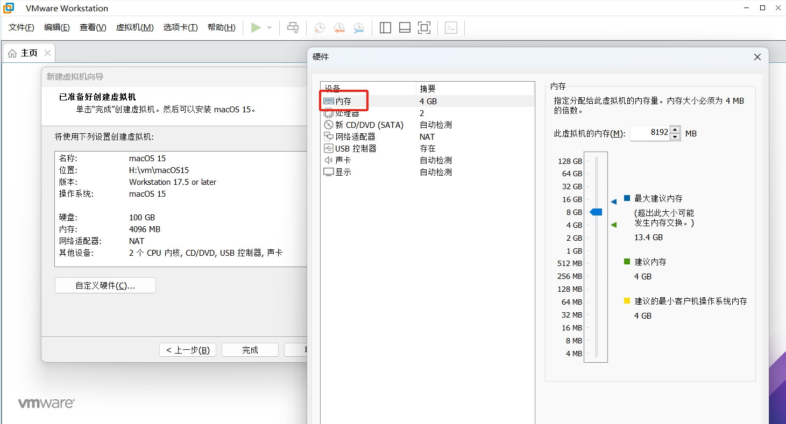Open the power options dropdown arrow
The image size is (786, 424).
pos(270,28)
